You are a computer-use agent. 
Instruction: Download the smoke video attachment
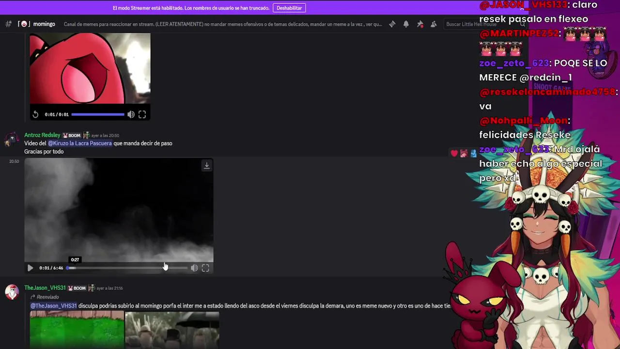[x=207, y=165]
